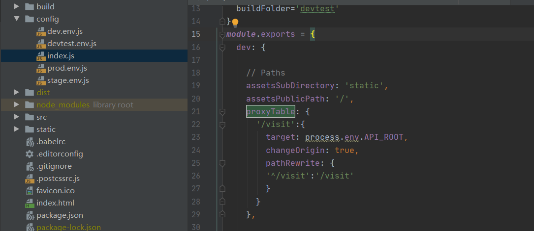
Task: Expand the src folder arrow
Action: point(17,117)
